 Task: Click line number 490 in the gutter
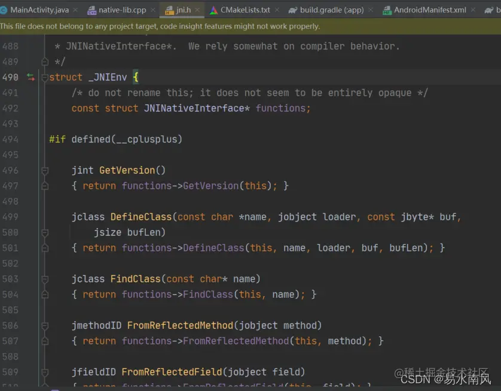point(10,78)
